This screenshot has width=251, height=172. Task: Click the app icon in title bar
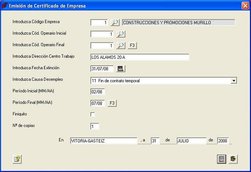click(x=4, y=6)
